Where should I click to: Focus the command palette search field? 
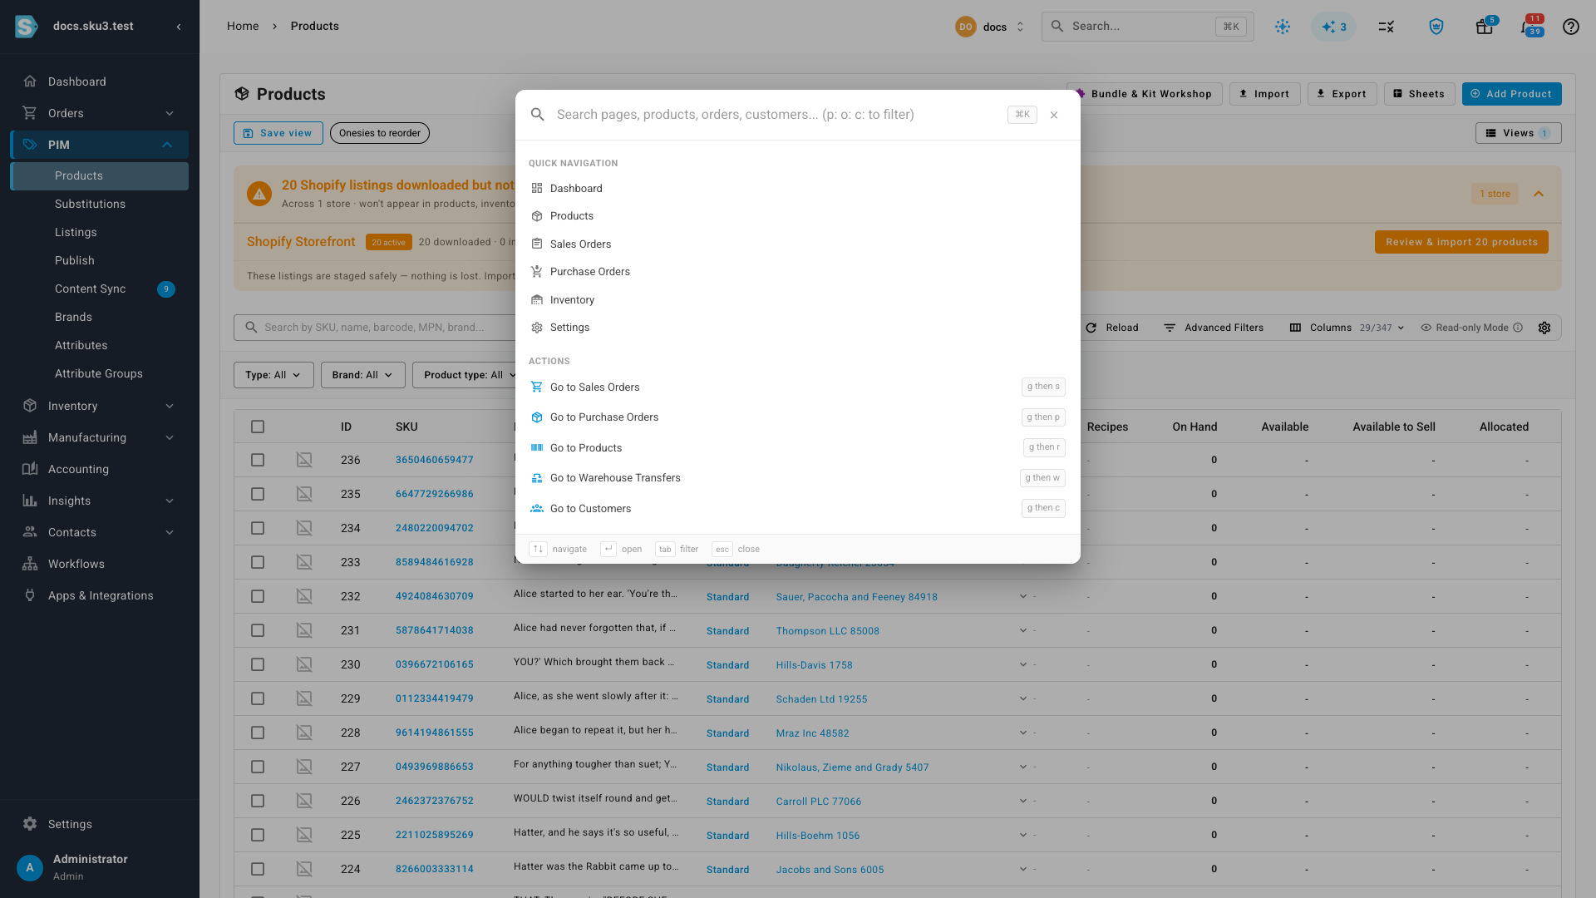tap(777, 115)
